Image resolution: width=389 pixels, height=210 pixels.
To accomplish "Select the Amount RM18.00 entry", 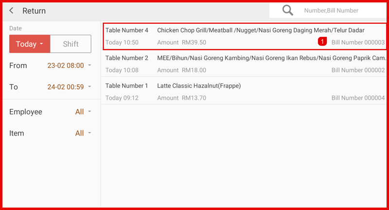I will click(x=181, y=70).
